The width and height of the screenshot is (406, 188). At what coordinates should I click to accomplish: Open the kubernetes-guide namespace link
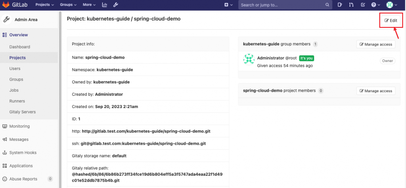[115, 70]
